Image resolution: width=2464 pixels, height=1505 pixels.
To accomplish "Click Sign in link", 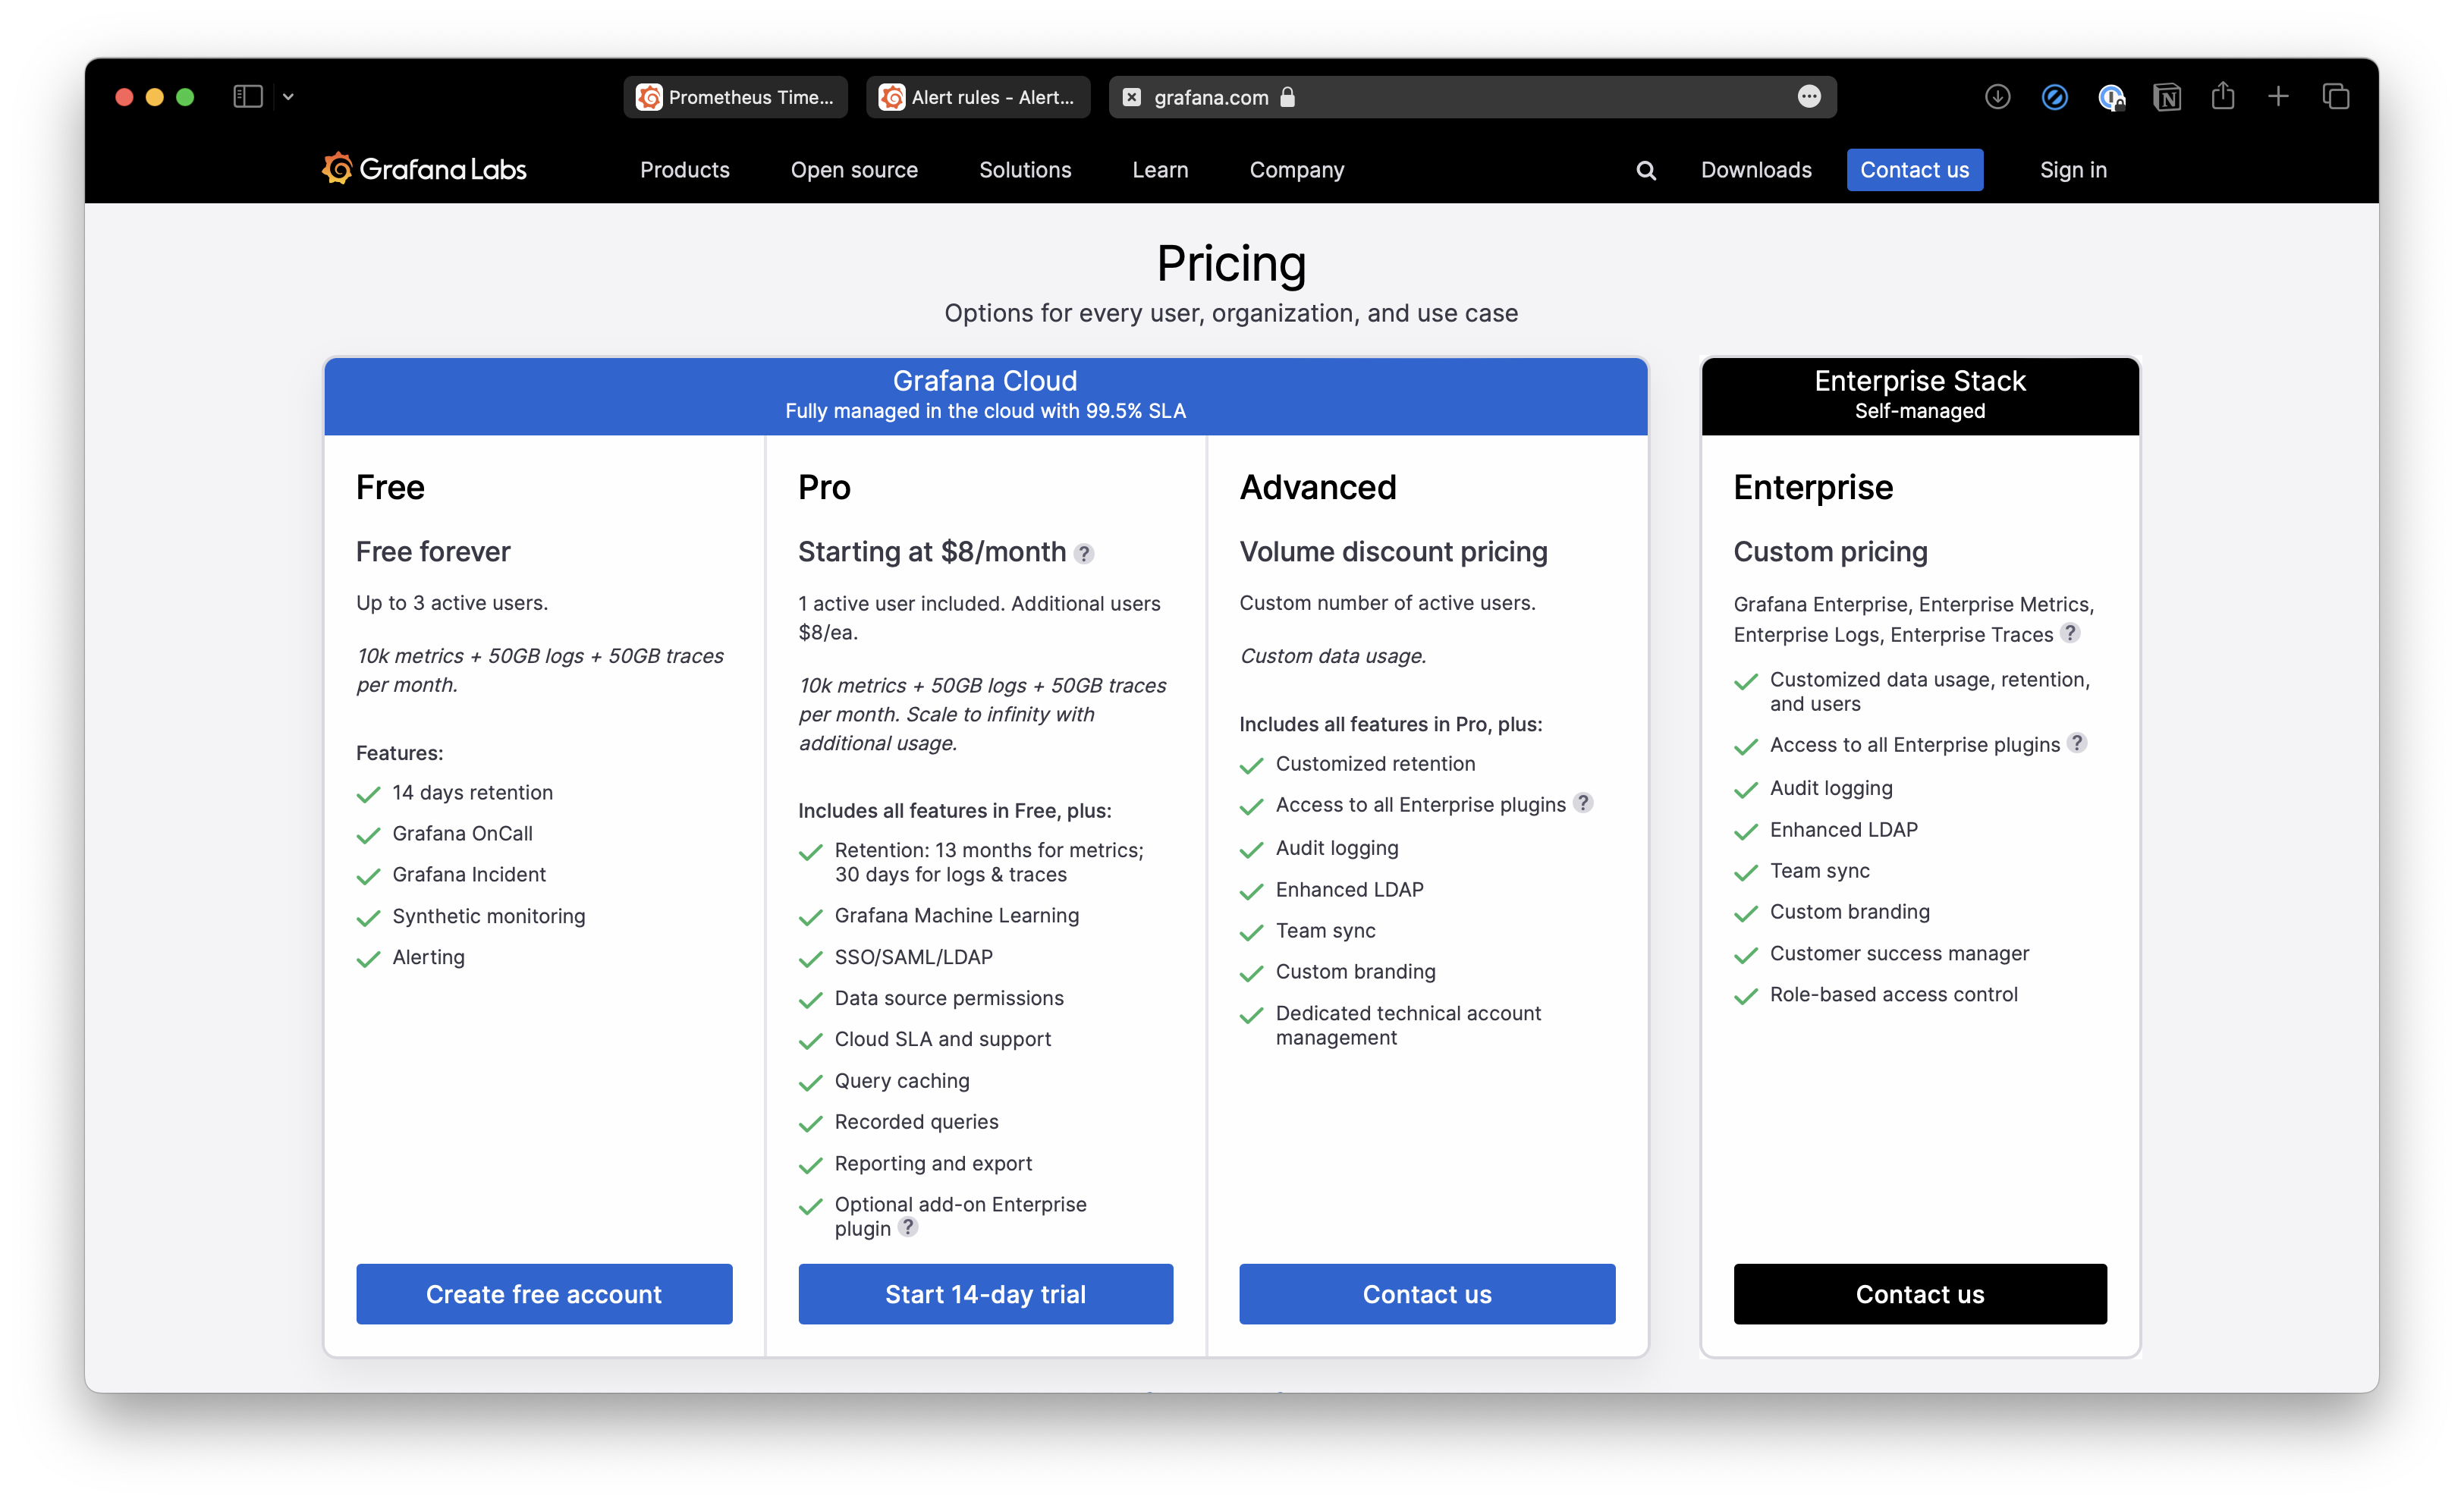I will click(2072, 170).
